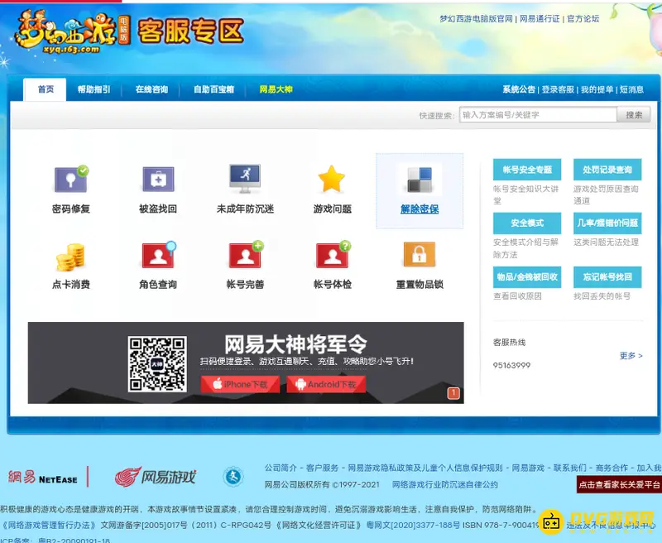Open the 联系我们 footer link

click(570, 468)
